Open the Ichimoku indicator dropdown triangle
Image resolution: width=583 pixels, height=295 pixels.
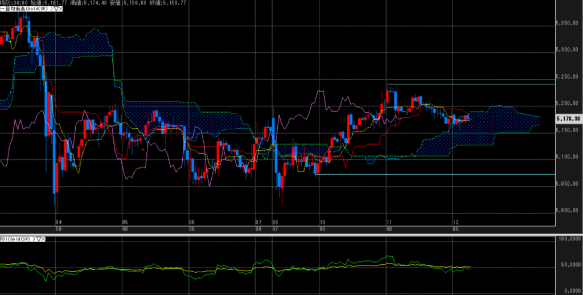coord(55,9)
